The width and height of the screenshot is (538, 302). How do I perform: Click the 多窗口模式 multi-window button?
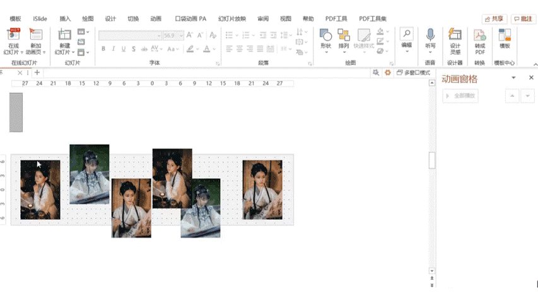[x=414, y=72]
